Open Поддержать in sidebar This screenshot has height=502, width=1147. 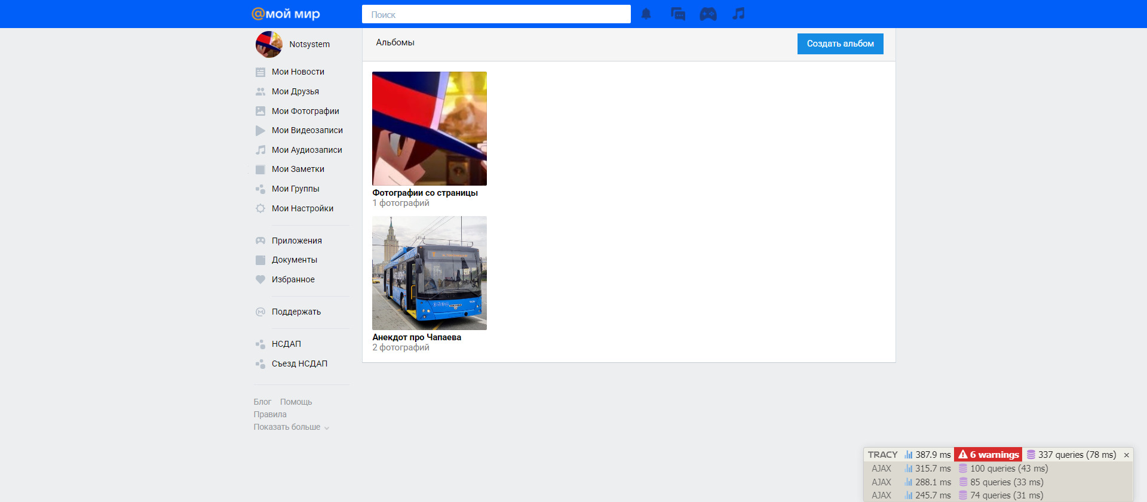coord(296,312)
